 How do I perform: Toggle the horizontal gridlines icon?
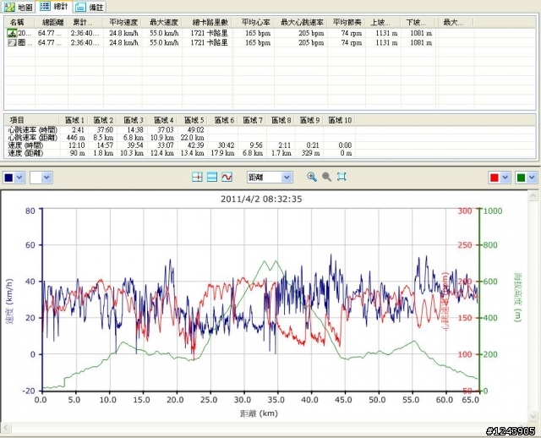click(x=212, y=177)
